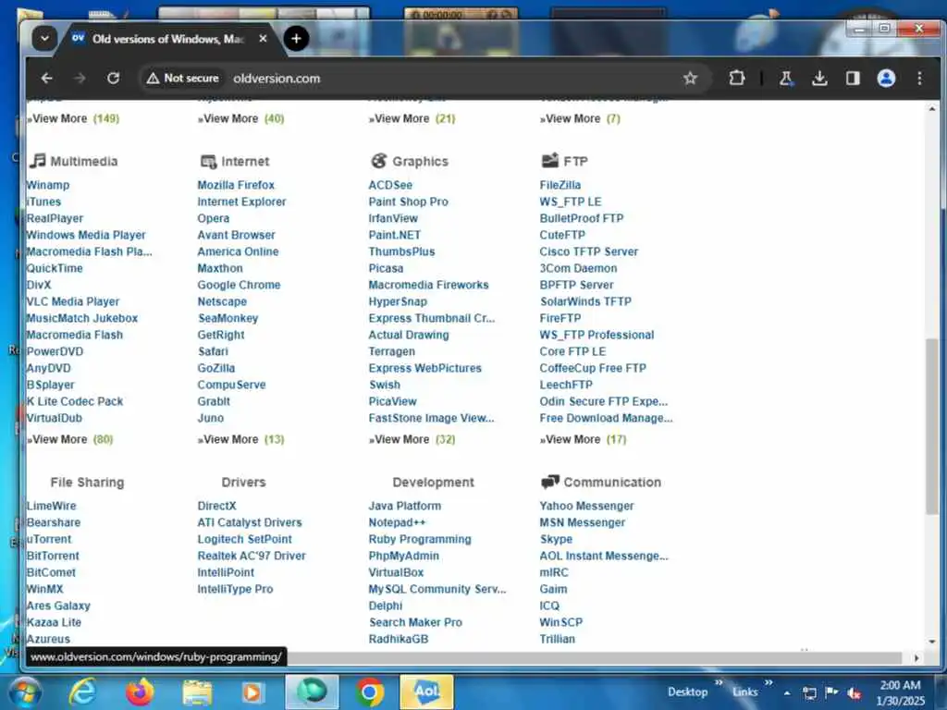Expand View More (32) under Graphics

click(x=412, y=439)
